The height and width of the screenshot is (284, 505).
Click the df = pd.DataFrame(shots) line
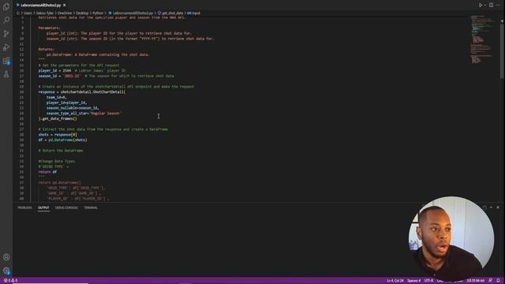[63, 140]
